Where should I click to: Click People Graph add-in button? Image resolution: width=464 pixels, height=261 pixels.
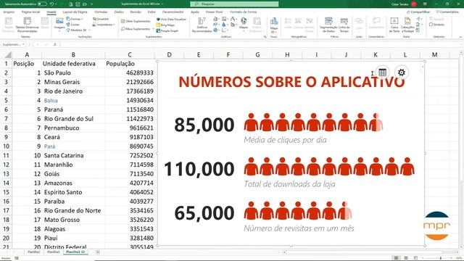(167, 30)
